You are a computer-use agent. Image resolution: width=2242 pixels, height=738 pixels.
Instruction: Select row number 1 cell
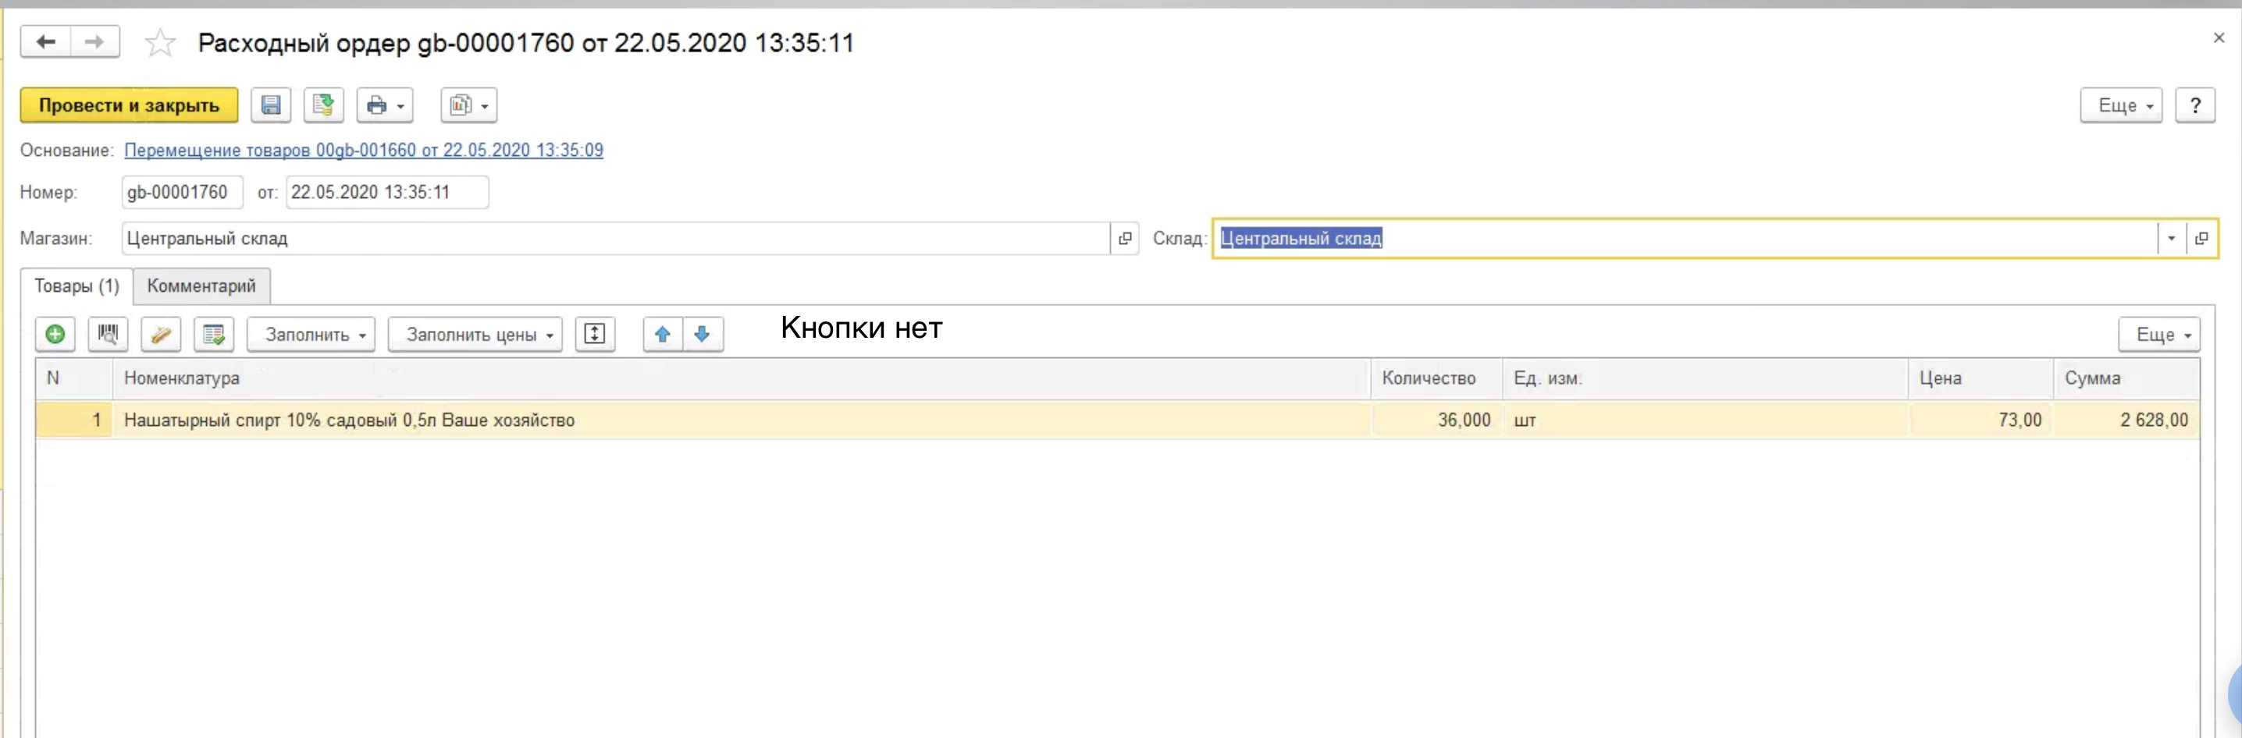pyautogui.click(x=74, y=420)
